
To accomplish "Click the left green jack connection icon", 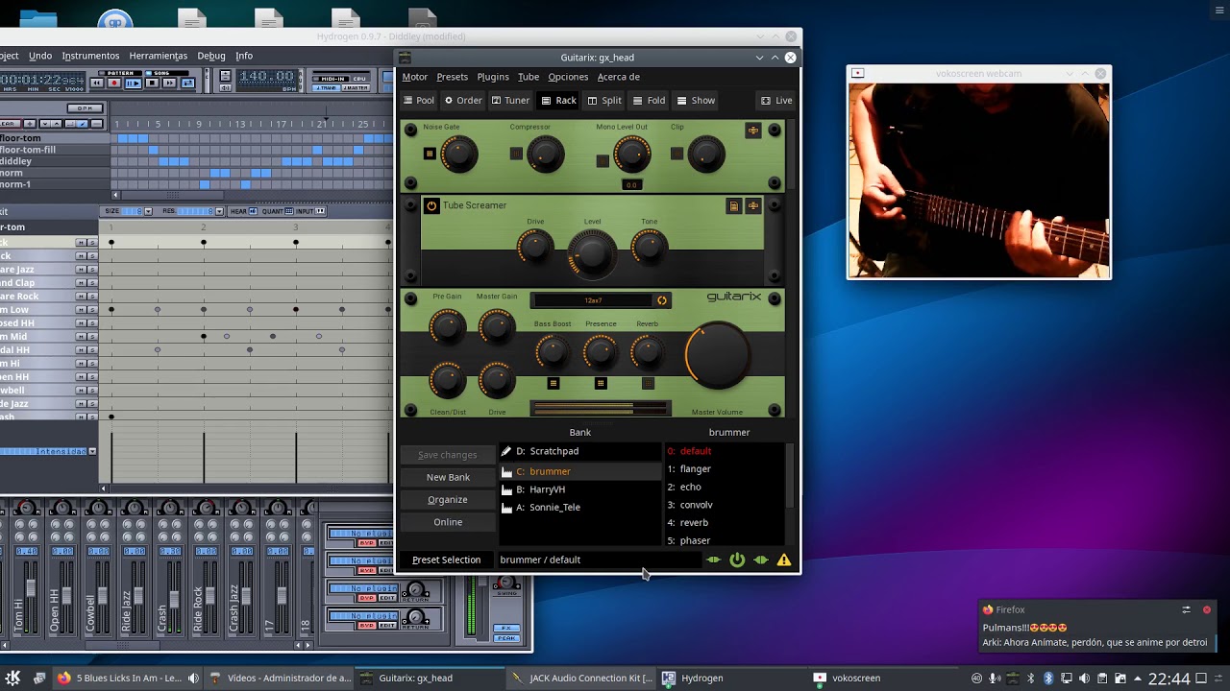I will click(x=713, y=560).
